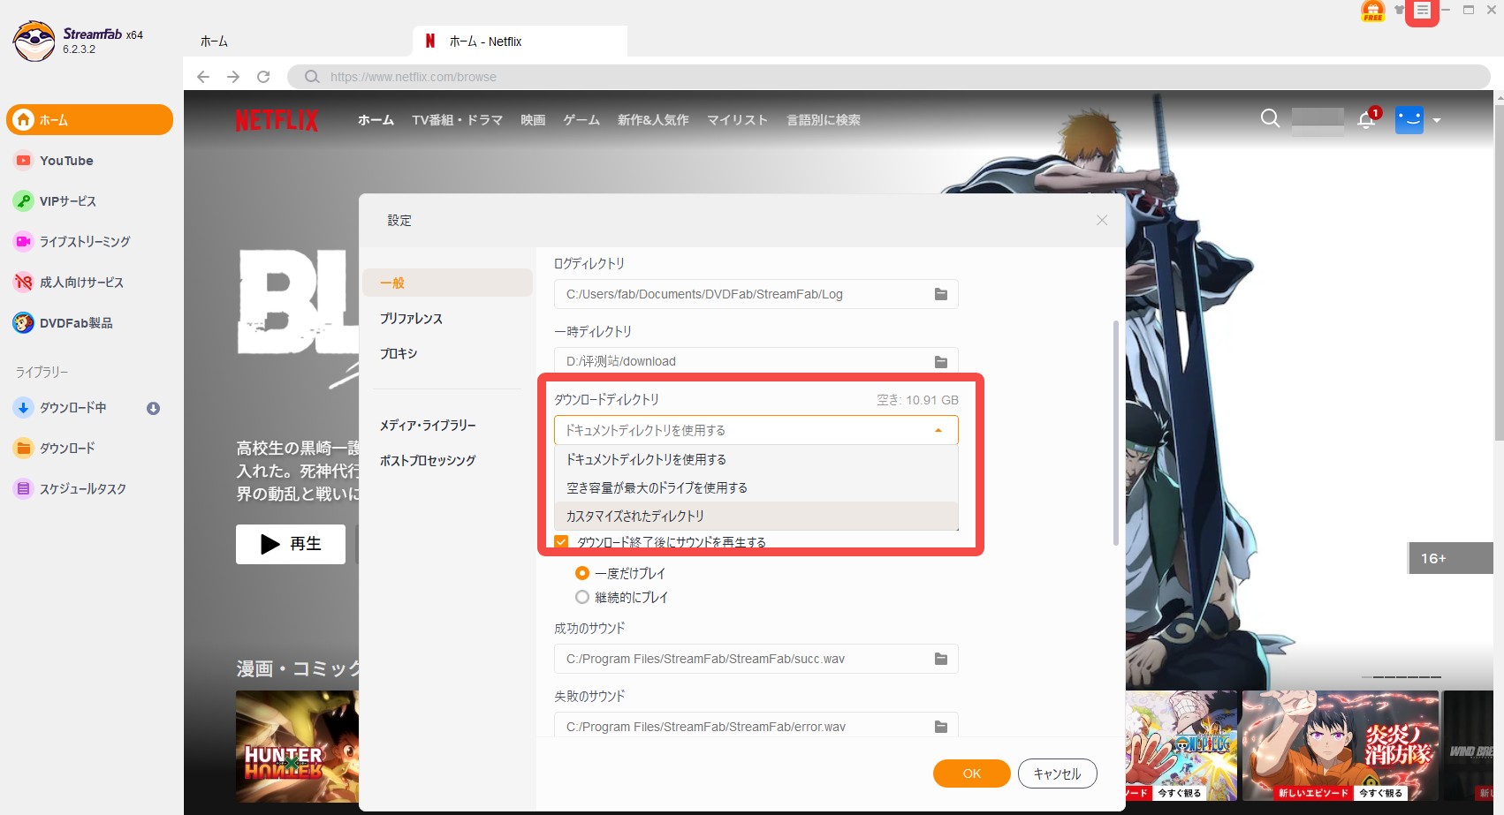Screen dimensions: 1504x815
Task: Choose カスタマイズされたディレクトリ option
Action: tap(756, 516)
